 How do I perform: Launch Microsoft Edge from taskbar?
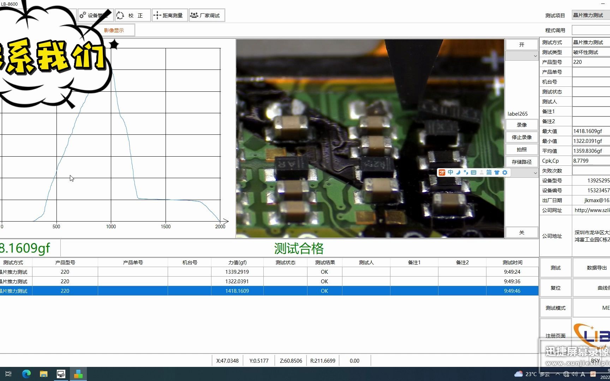coord(26,374)
